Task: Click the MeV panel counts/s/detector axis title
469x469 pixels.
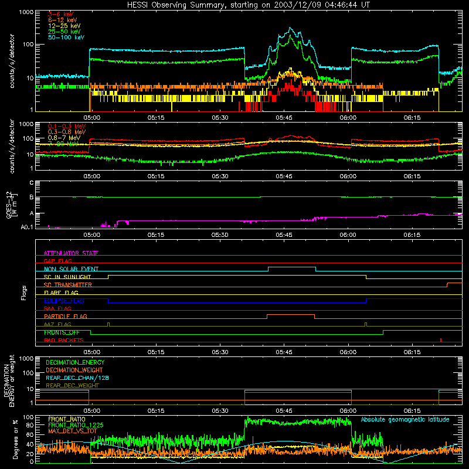Action: [x=12, y=146]
